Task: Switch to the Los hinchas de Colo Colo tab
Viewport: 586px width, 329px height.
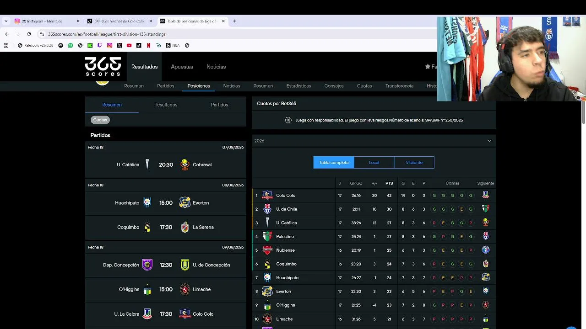Action: click(x=119, y=21)
